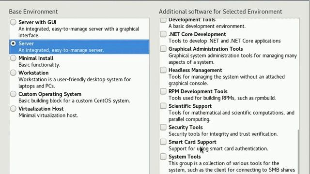Click 'Basic building block for a custom CentOS system.'

pos(74,101)
